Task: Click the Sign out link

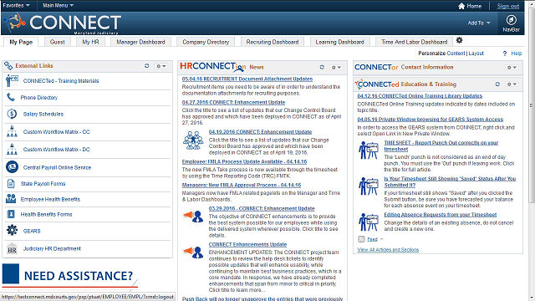Action: tap(507, 6)
